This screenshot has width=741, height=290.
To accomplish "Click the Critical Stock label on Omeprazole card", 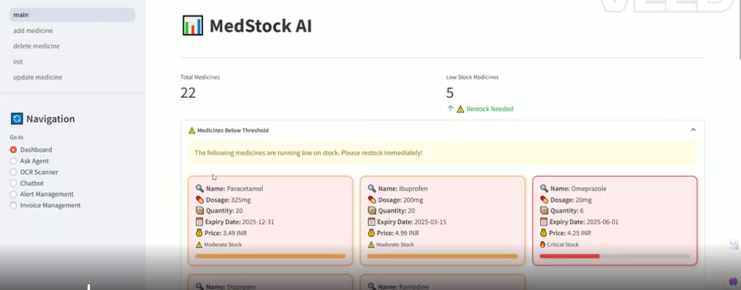I will (563, 245).
